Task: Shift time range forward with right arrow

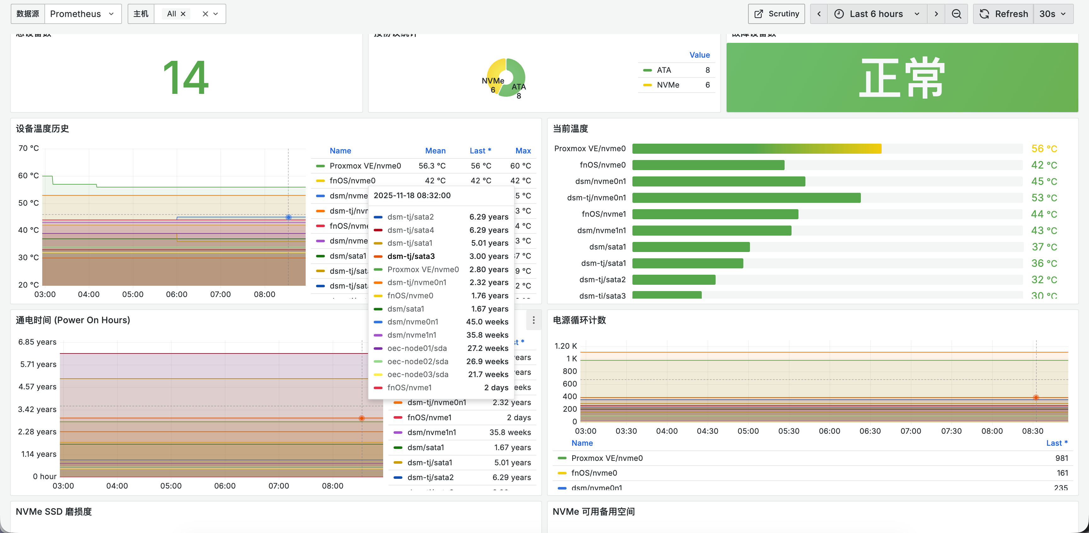Action: (x=936, y=14)
